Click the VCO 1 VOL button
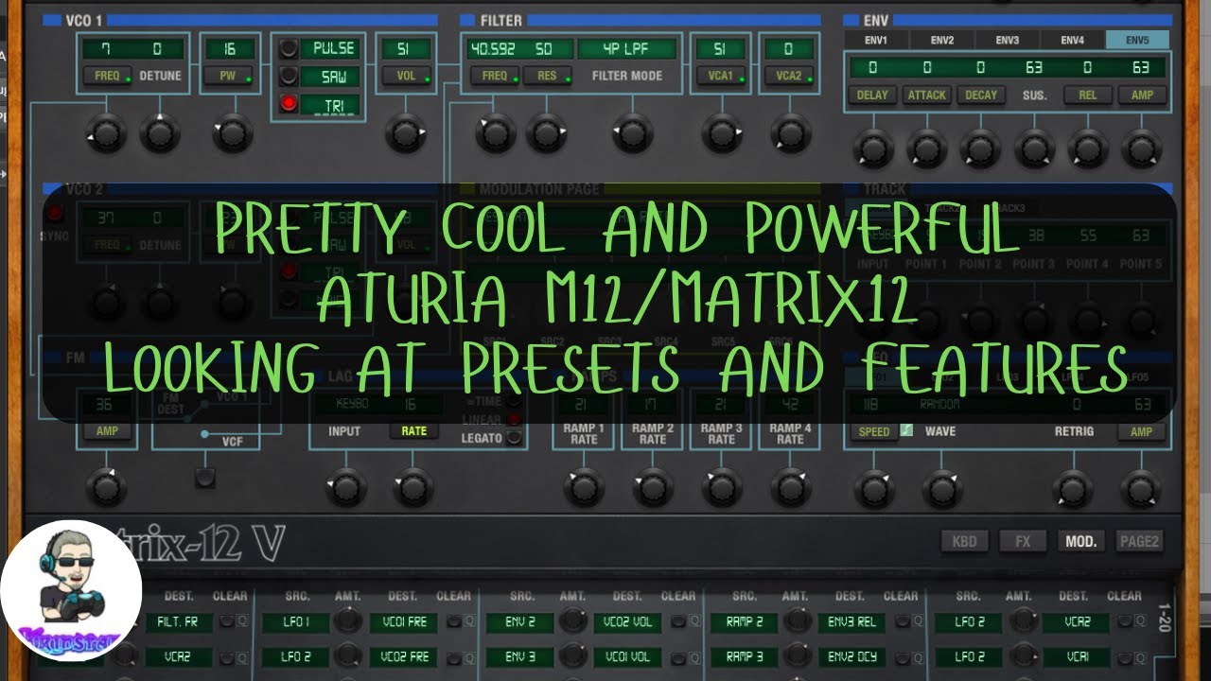This screenshot has width=1211, height=681. click(x=406, y=76)
